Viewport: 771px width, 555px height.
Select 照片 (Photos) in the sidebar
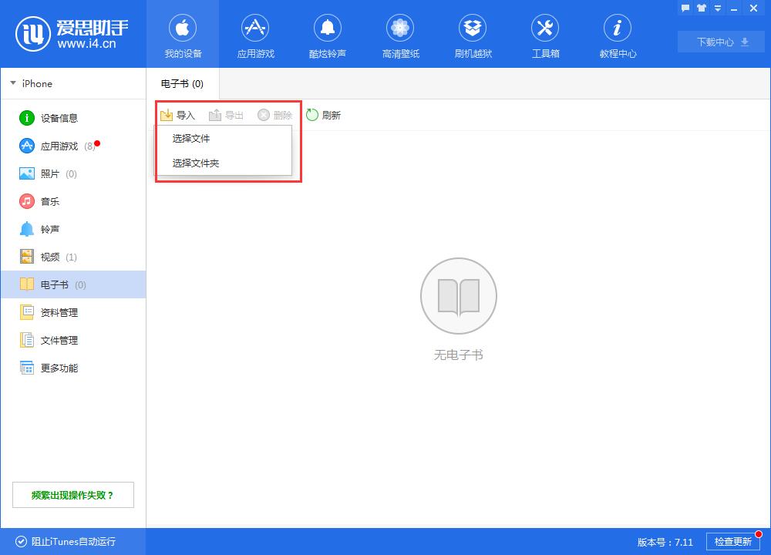click(48, 173)
